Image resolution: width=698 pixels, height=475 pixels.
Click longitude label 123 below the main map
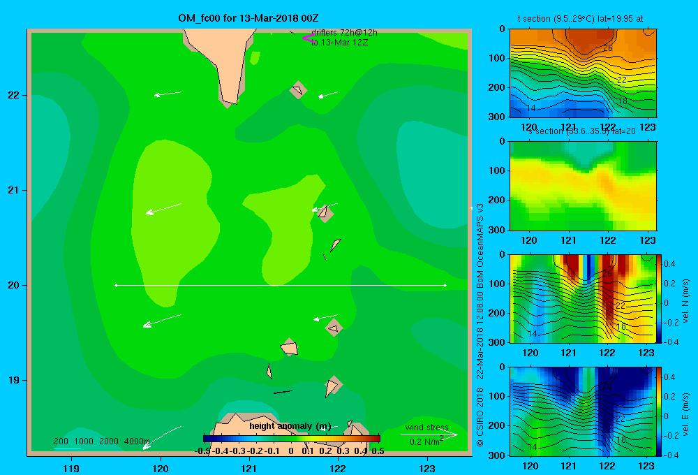[x=427, y=468]
